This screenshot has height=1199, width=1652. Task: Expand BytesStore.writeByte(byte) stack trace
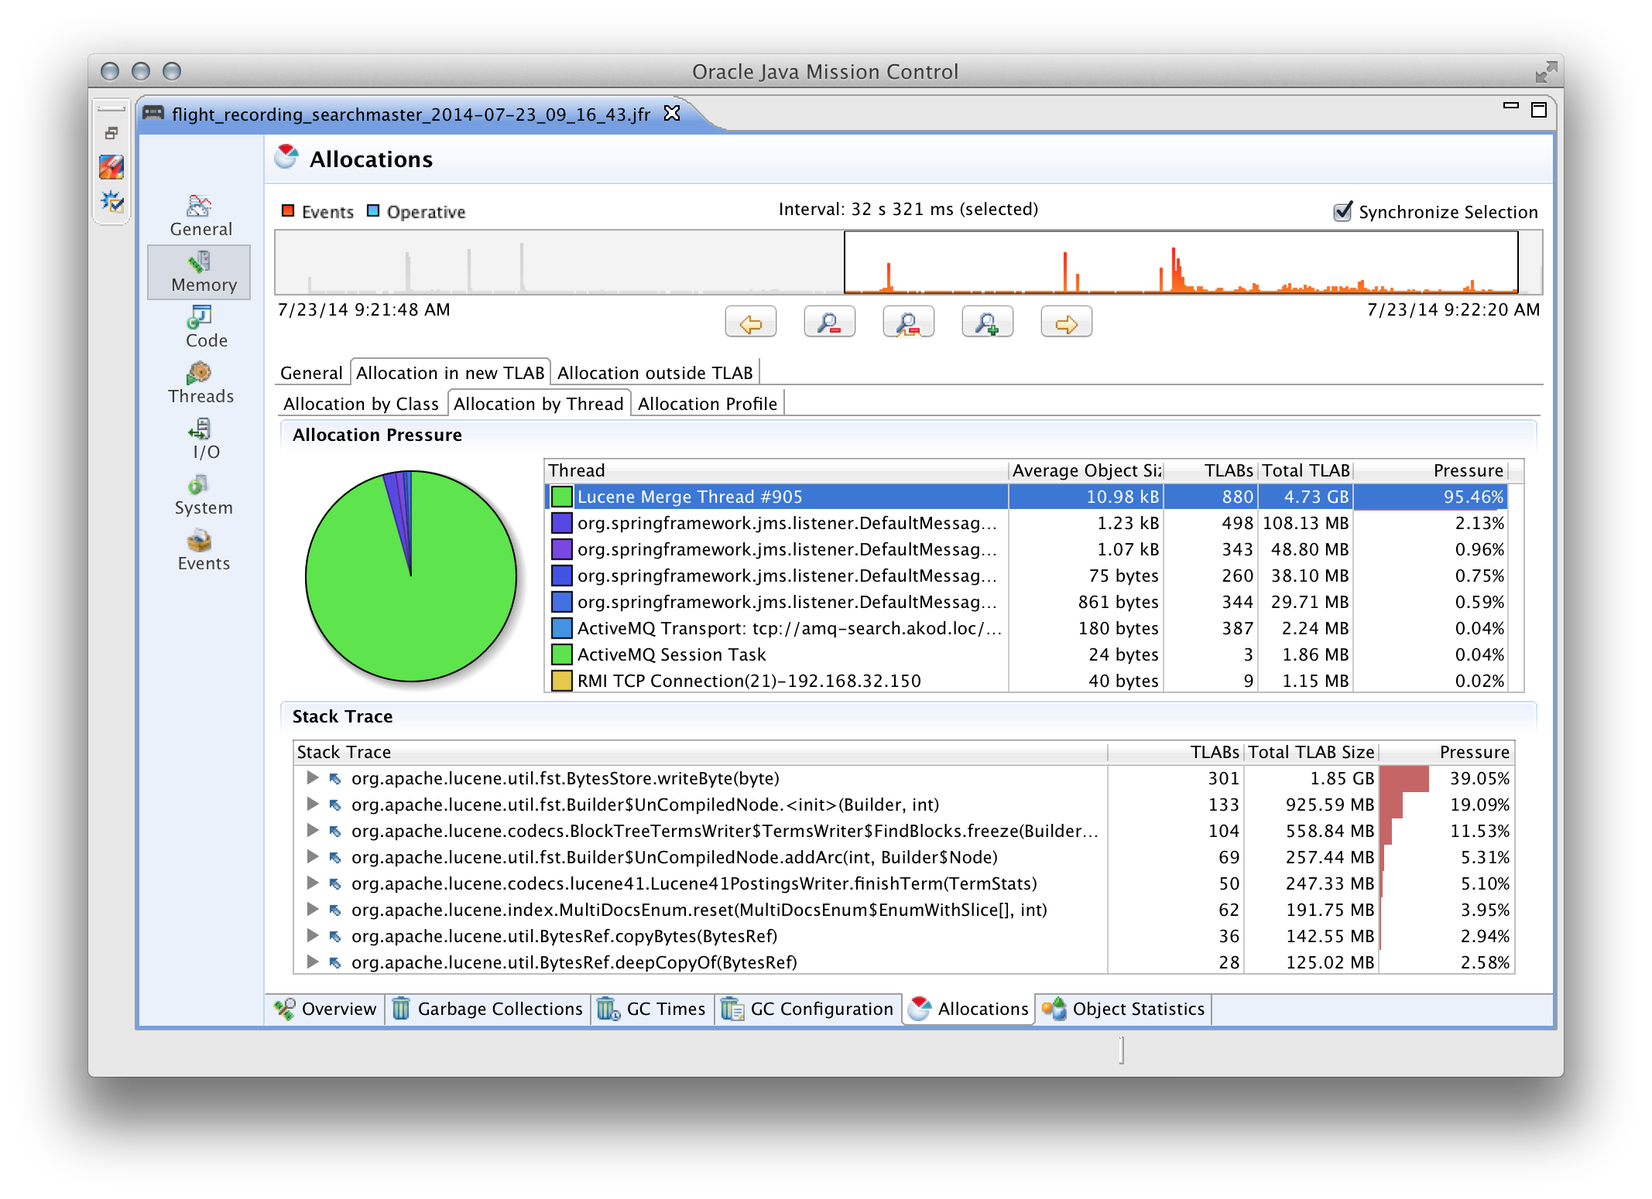(x=312, y=777)
